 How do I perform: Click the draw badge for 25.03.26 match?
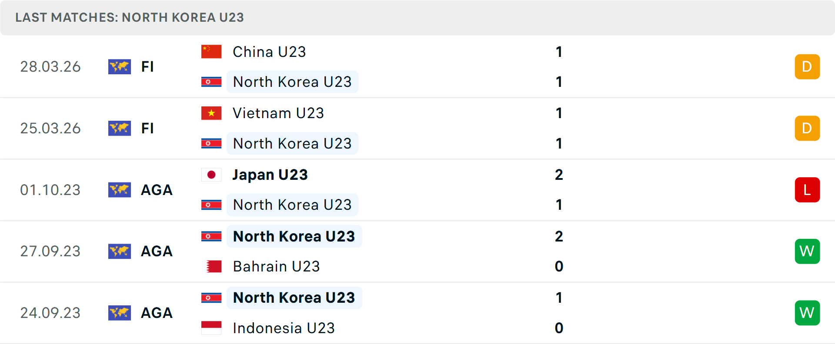pos(807,128)
